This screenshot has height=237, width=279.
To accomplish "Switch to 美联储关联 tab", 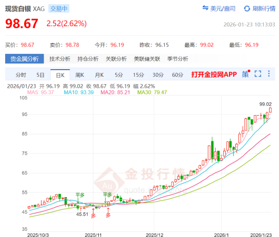I will (147, 59).
